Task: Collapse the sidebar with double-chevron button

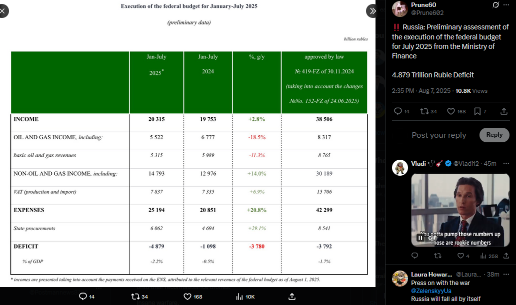Action: tap(372, 11)
